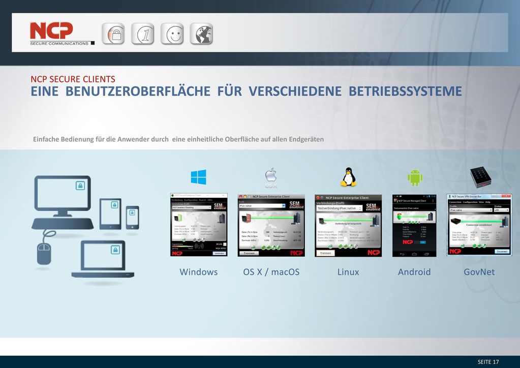This screenshot has width=520, height=368.
Task: Tap the Android back navigation icon
Action: coord(402,254)
